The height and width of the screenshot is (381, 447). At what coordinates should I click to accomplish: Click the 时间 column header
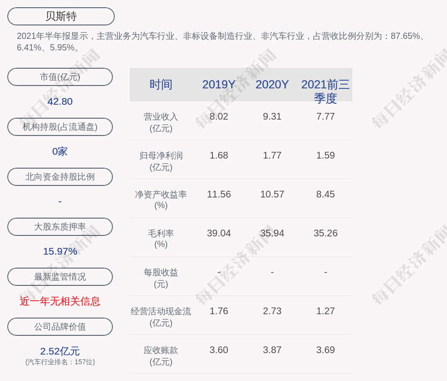point(161,85)
